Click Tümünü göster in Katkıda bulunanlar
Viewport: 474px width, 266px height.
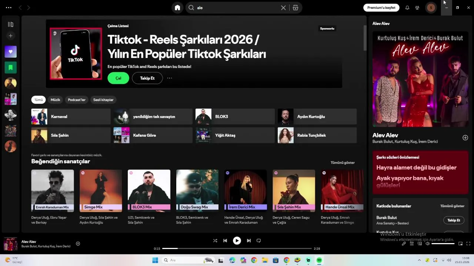pyautogui.click(x=452, y=206)
